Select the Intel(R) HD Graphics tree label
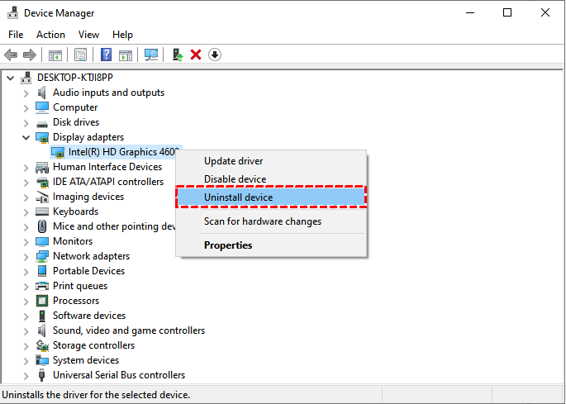Screen dimensions: 566x404 click(x=123, y=152)
